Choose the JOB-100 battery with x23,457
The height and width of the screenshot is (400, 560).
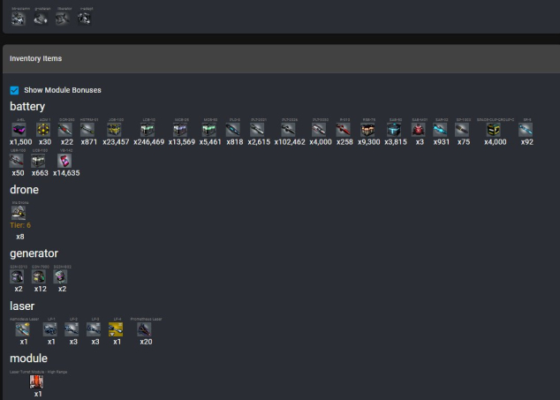(115, 129)
